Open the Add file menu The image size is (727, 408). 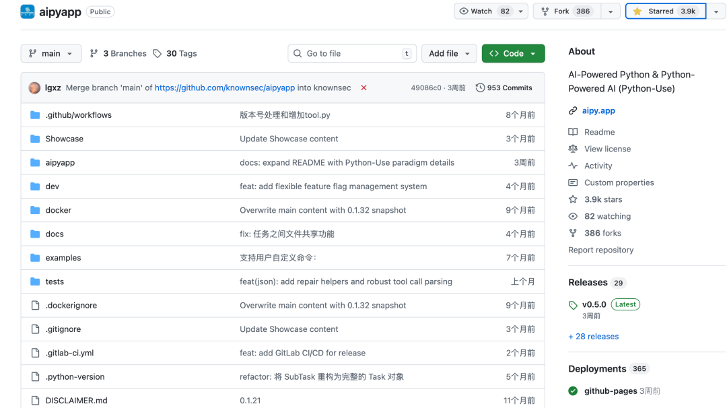pyautogui.click(x=449, y=53)
